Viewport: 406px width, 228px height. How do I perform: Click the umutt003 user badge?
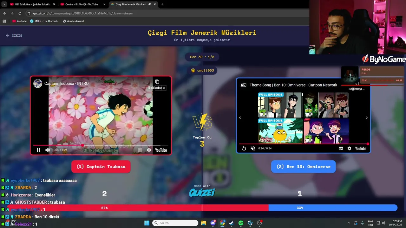click(202, 70)
